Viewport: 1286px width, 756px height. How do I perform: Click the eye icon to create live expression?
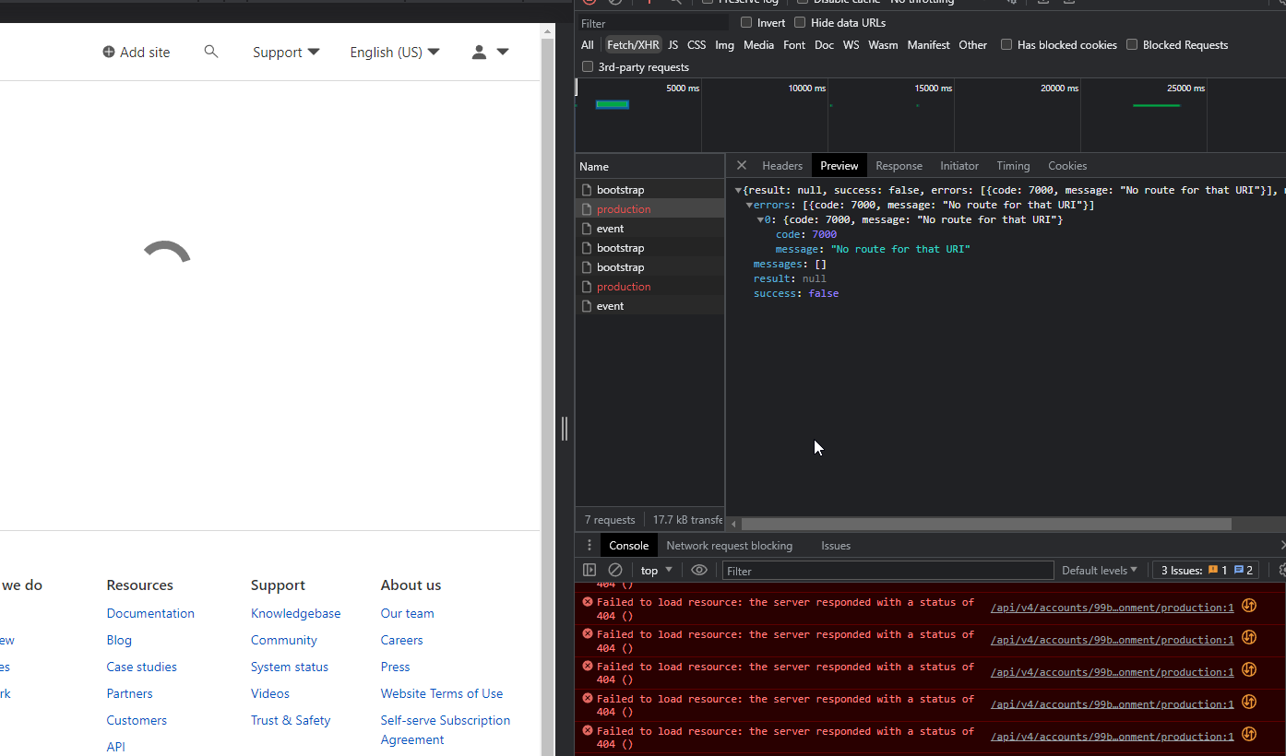[699, 571]
